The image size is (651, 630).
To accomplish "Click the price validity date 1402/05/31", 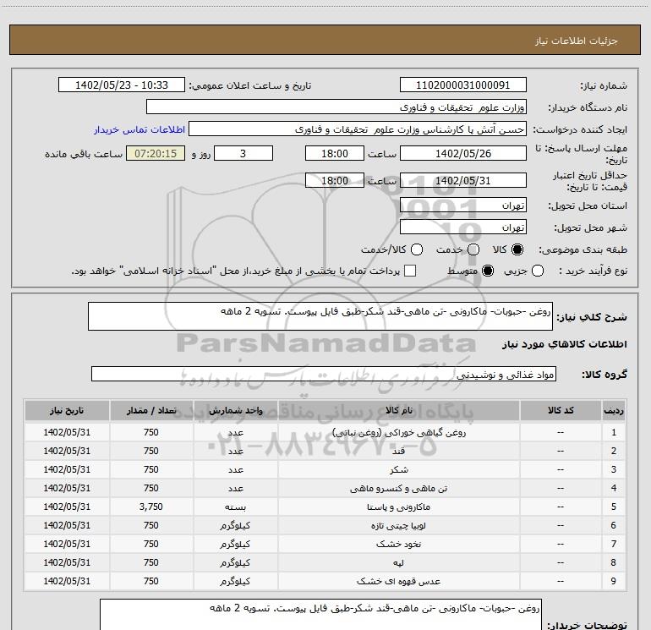I will (x=463, y=180).
